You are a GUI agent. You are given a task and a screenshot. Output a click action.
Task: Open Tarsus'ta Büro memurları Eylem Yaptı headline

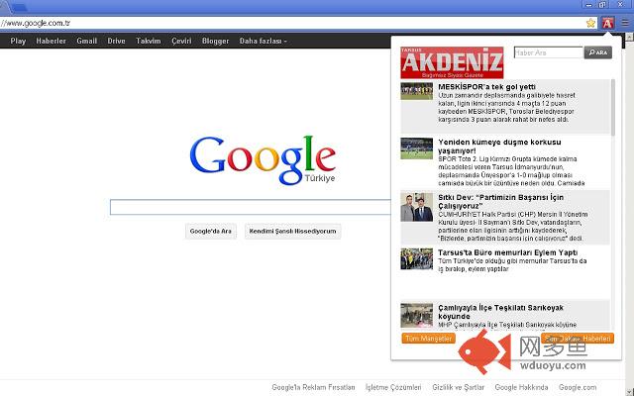pyautogui.click(x=508, y=252)
